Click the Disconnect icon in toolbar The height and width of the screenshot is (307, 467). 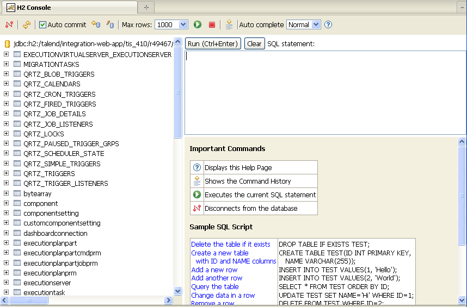pos(9,25)
